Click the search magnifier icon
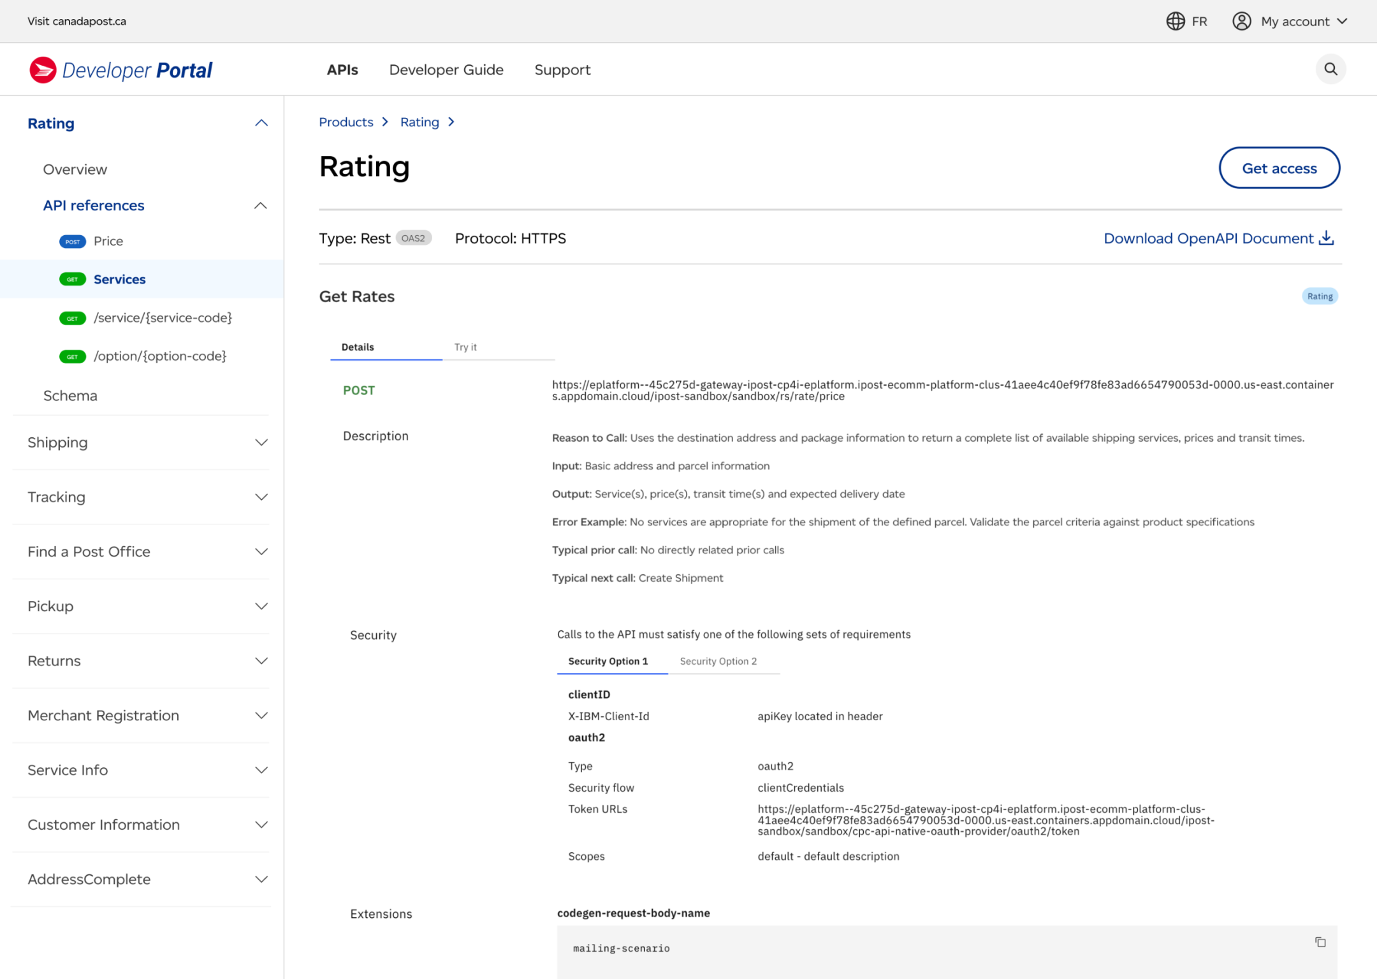This screenshot has width=1377, height=979. point(1330,69)
